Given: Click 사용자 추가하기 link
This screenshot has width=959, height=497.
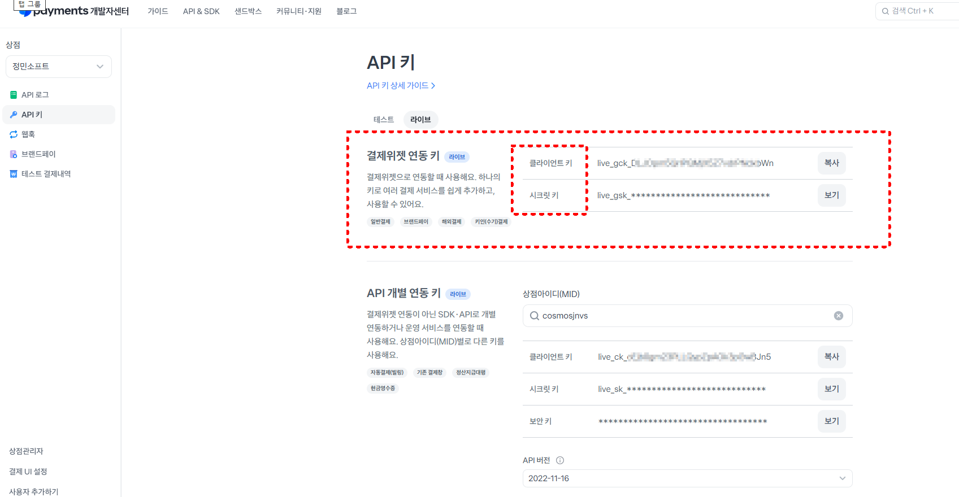Looking at the screenshot, I should tap(34, 492).
